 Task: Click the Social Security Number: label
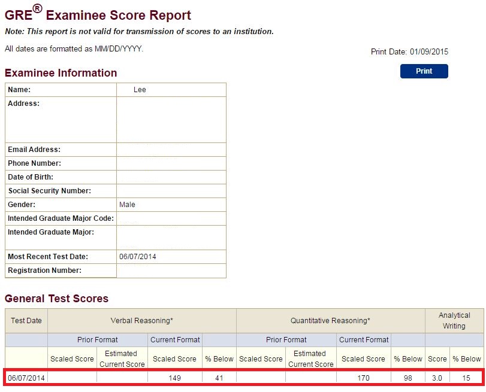[50, 191]
